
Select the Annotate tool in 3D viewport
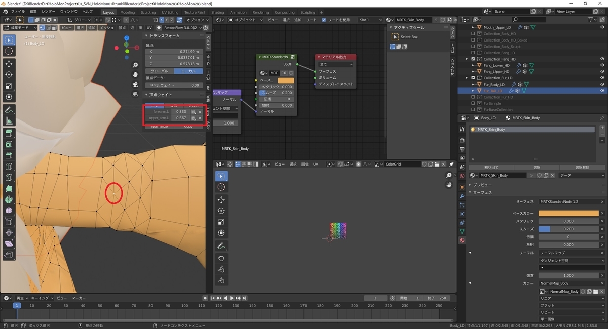(9, 109)
